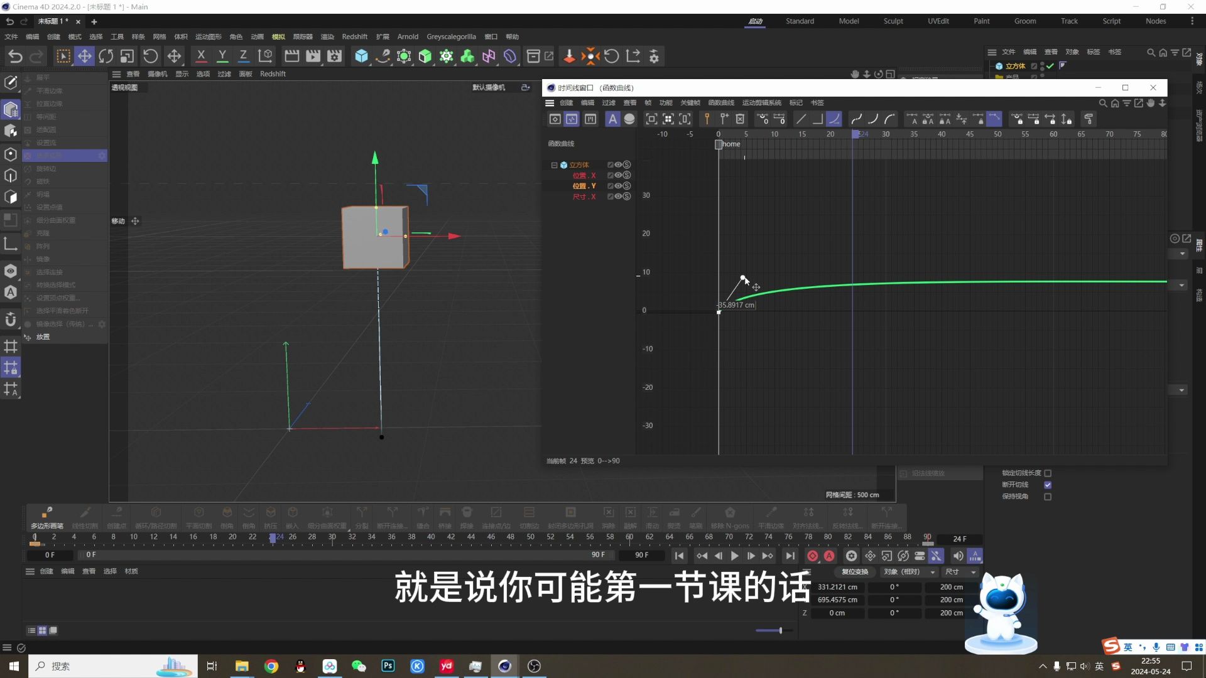The image size is (1206, 678).
Task: Click the home bookmark marker in the timeline
Action: [x=719, y=144]
